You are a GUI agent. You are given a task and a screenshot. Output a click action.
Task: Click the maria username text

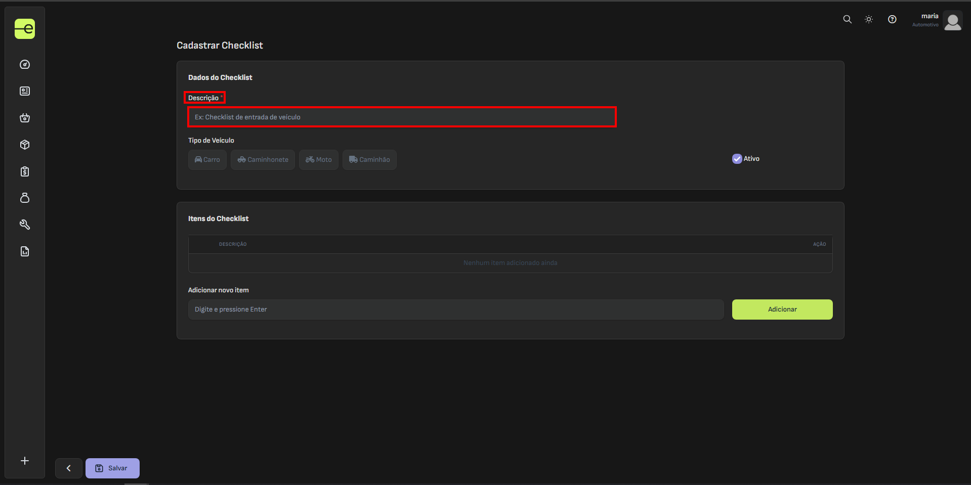[x=930, y=16]
